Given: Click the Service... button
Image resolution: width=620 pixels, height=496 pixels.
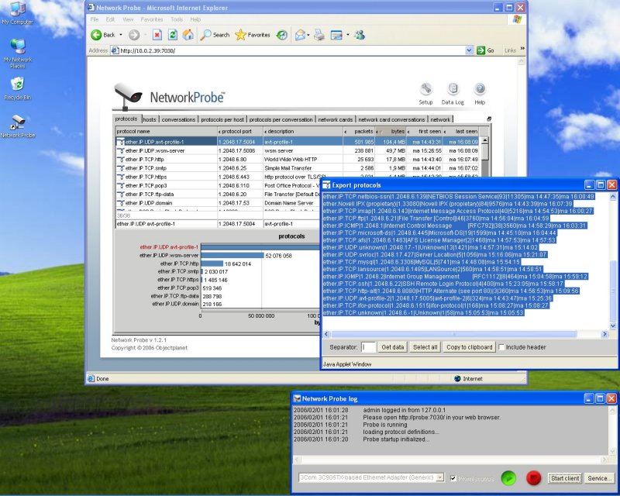Looking at the screenshot, I should (599, 478).
